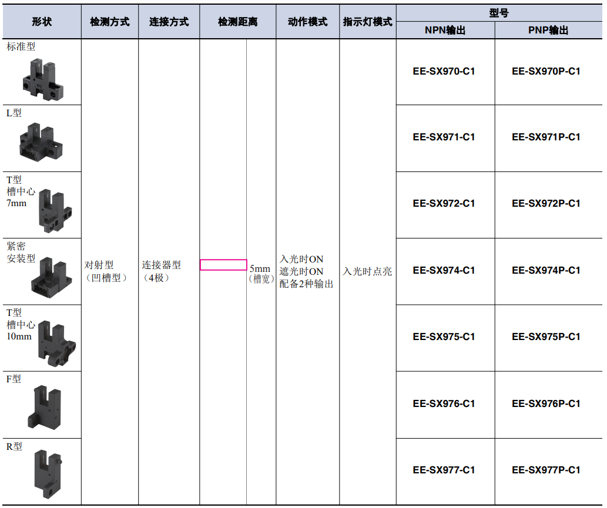This screenshot has width=607, height=508.
Task: Click the 紧密安装型 label text
Action: coord(21,253)
